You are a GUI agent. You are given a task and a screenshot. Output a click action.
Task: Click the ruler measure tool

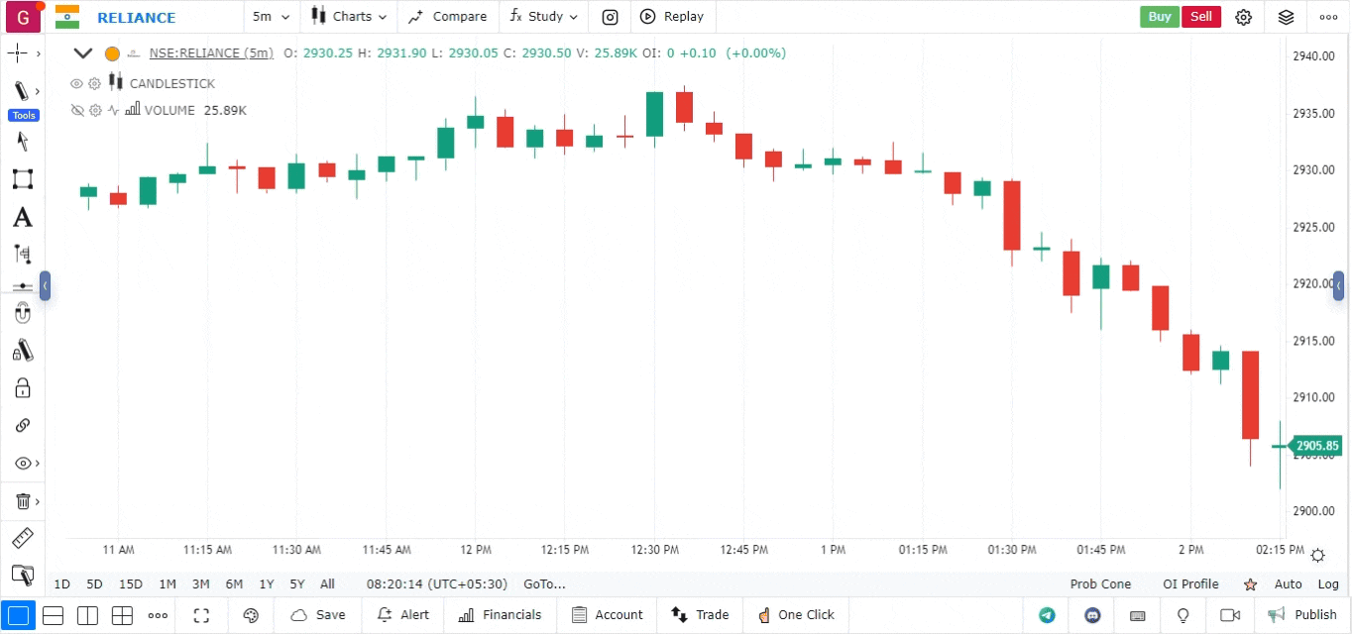[x=22, y=539]
